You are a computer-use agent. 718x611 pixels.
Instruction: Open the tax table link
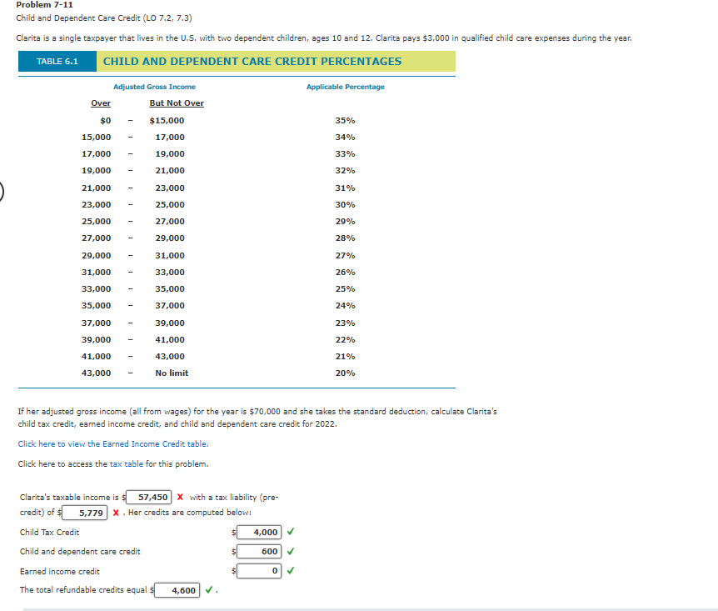click(x=127, y=463)
